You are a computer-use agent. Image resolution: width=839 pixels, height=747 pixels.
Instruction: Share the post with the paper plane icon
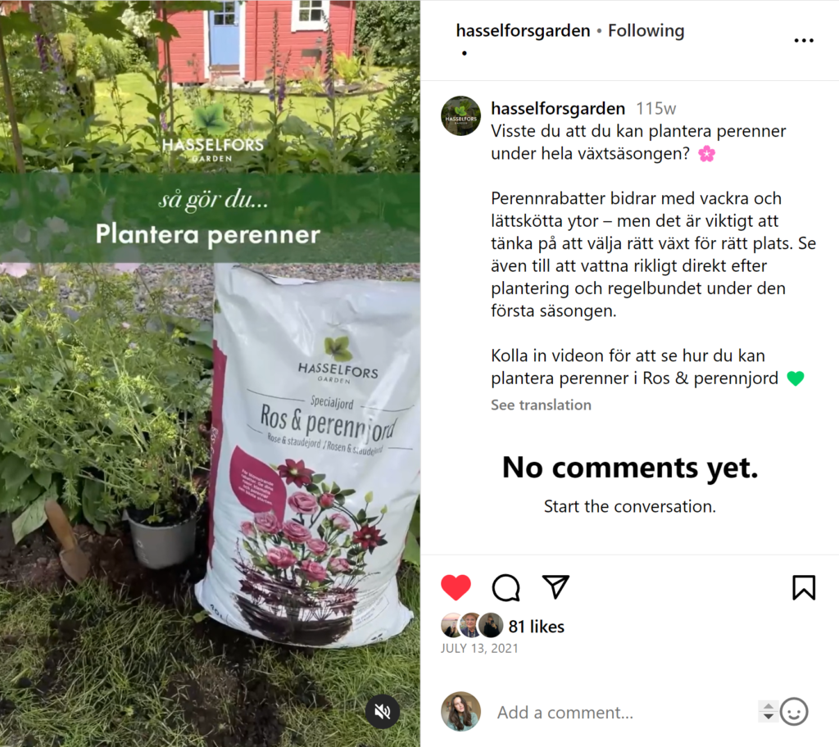click(x=556, y=586)
